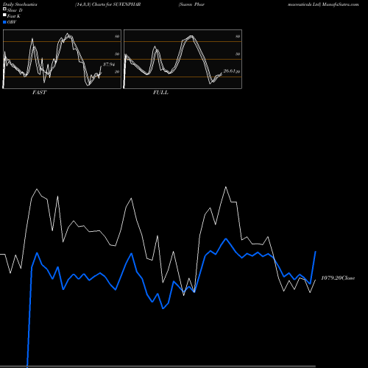This screenshot has height=368, width=368.
Task: Click the 'Slow D' legend label
Action: 15,10
